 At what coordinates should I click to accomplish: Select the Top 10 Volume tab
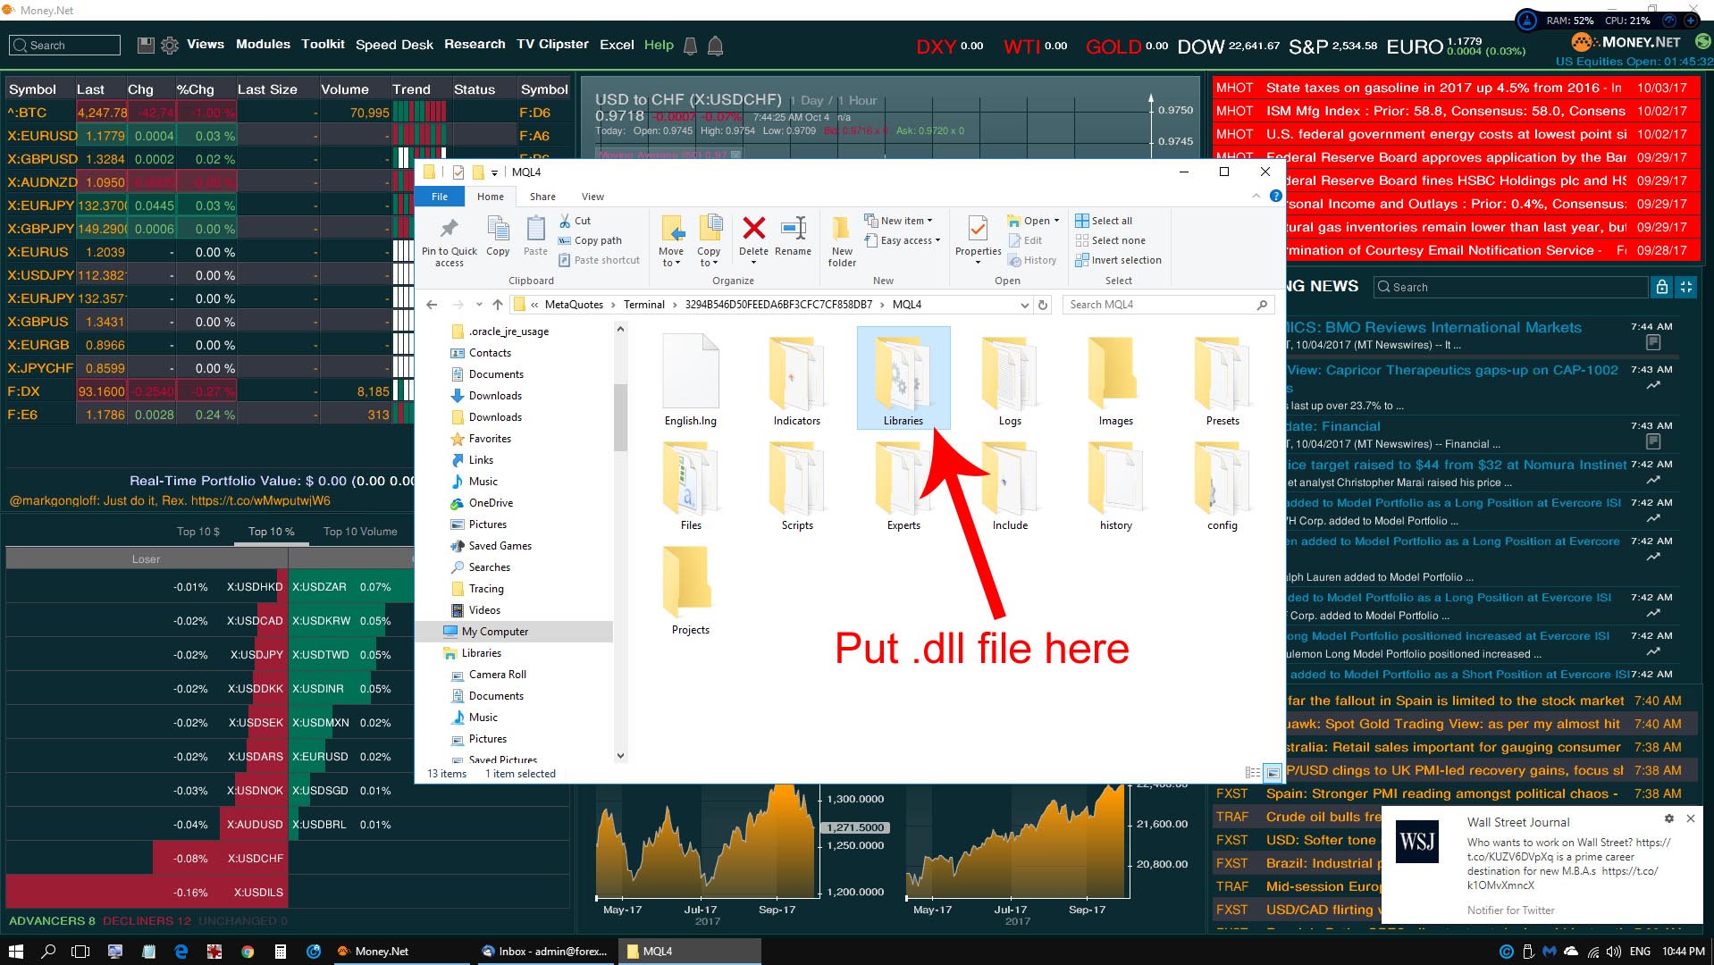pyautogui.click(x=360, y=532)
